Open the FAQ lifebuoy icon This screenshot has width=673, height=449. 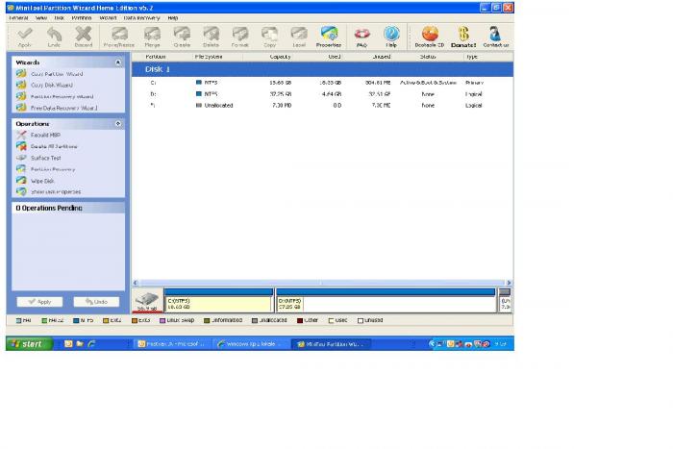(361, 37)
